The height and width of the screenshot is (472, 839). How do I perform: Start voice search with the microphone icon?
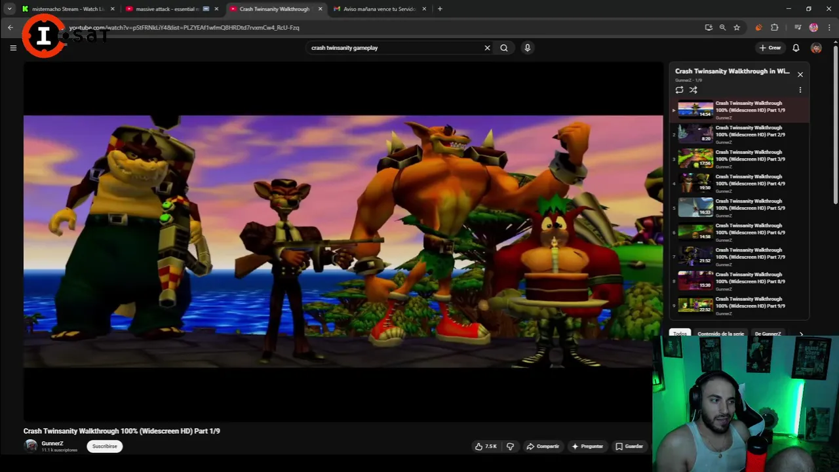pyautogui.click(x=527, y=48)
